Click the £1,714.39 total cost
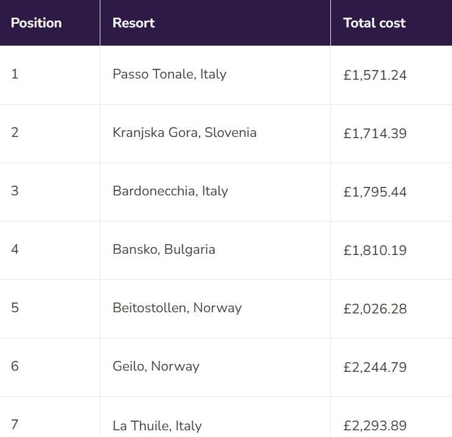Screen dimensions: 452x437 [x=375, y=133]
